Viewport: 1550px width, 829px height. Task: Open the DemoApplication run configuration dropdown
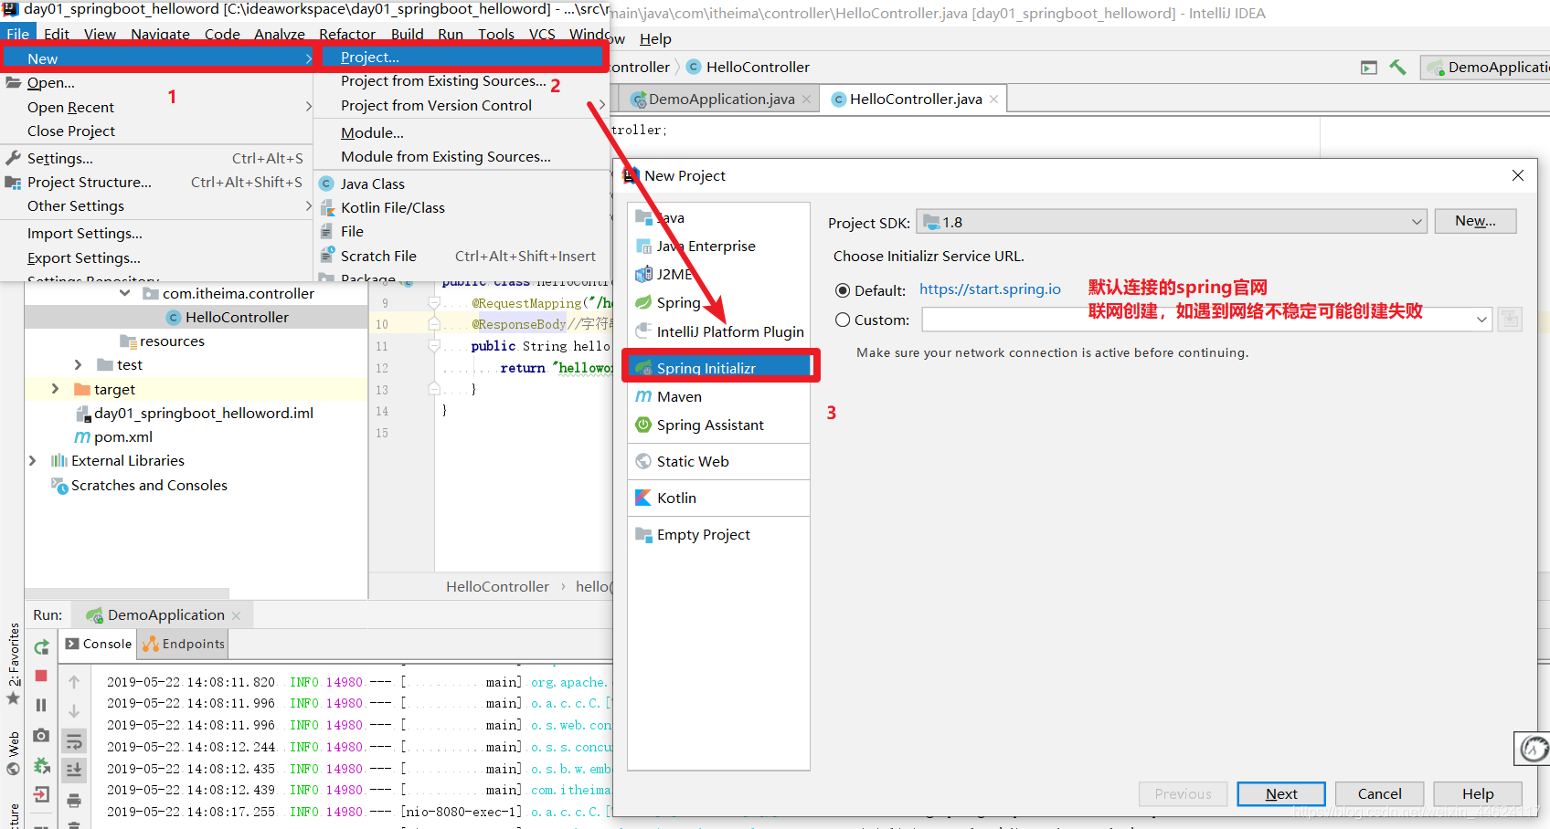[1485, 68]
